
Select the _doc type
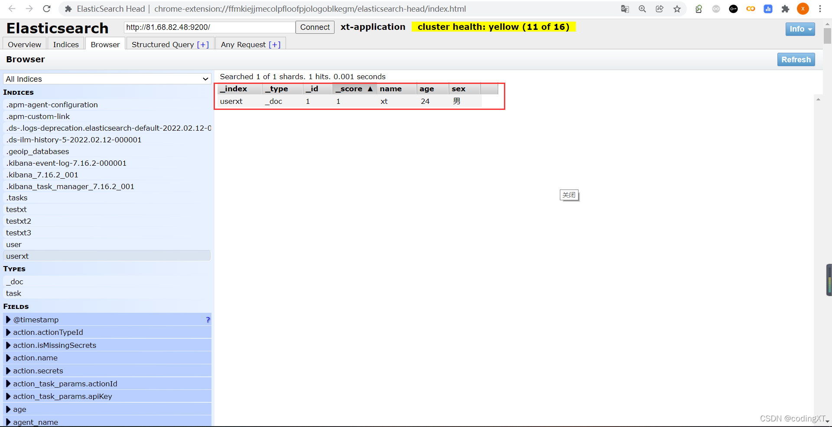107,282
